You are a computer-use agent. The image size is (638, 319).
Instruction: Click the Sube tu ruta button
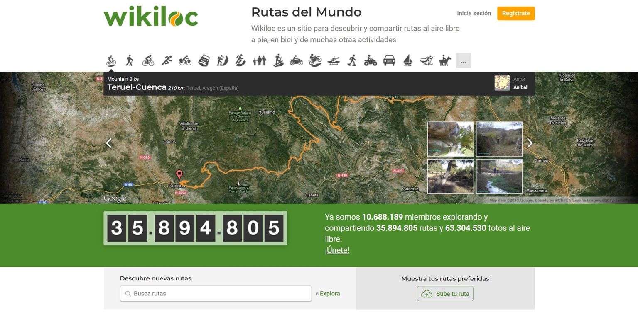[445, 294]
